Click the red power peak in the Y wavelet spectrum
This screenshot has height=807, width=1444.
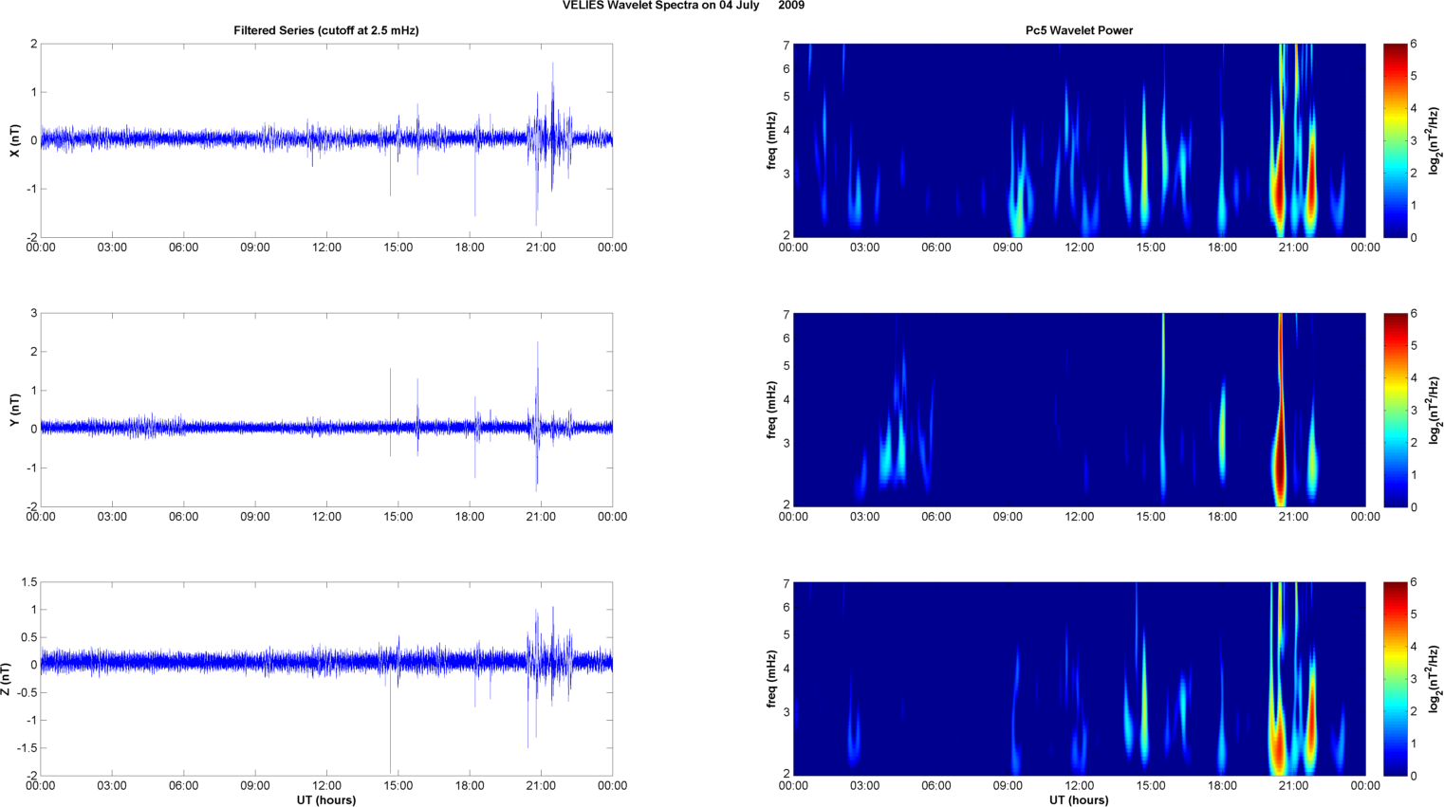pos(1280,465)
